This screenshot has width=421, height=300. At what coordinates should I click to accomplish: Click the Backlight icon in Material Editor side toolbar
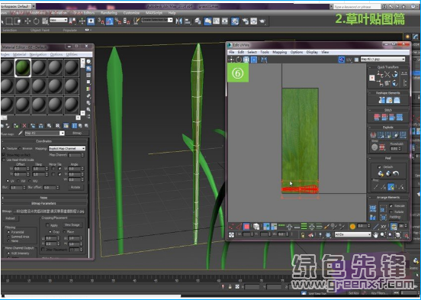[88, 69]
